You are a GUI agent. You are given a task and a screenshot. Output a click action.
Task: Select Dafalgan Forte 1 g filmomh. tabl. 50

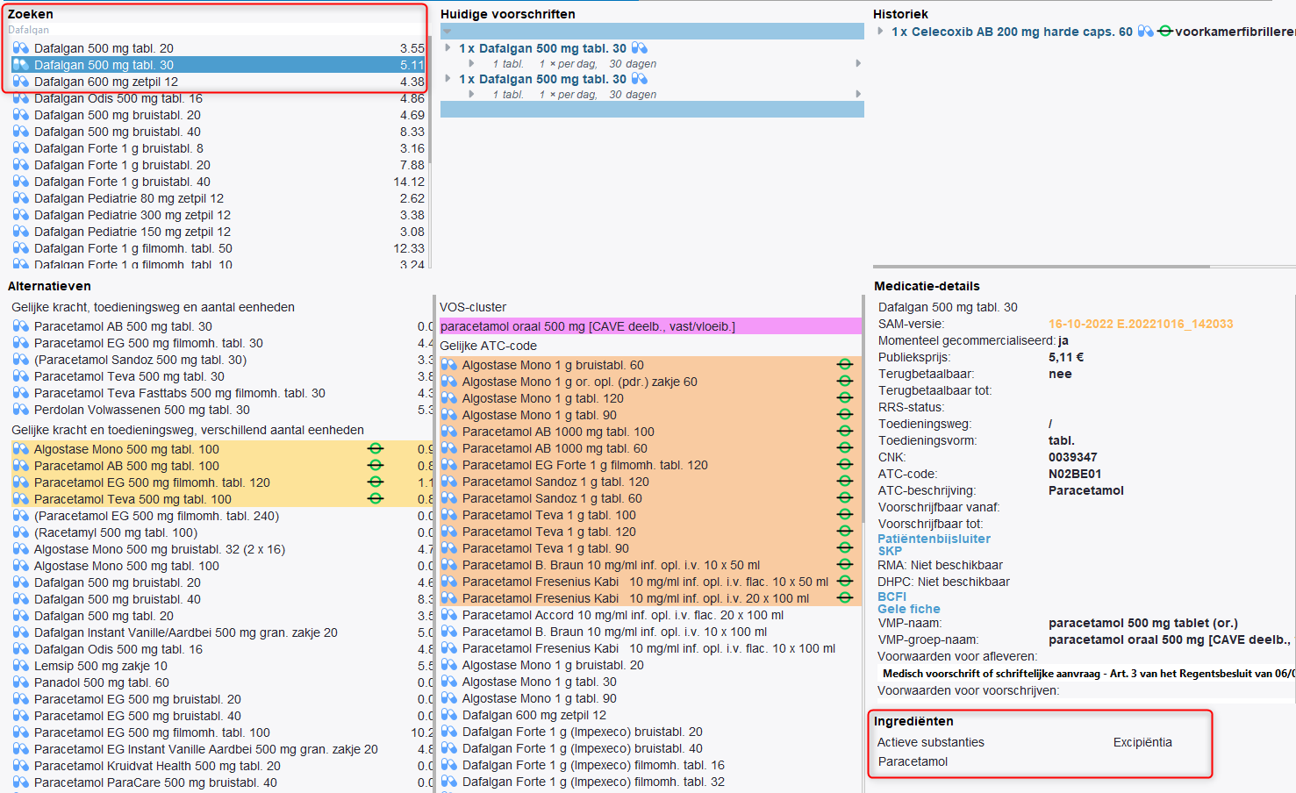point(218,248)
